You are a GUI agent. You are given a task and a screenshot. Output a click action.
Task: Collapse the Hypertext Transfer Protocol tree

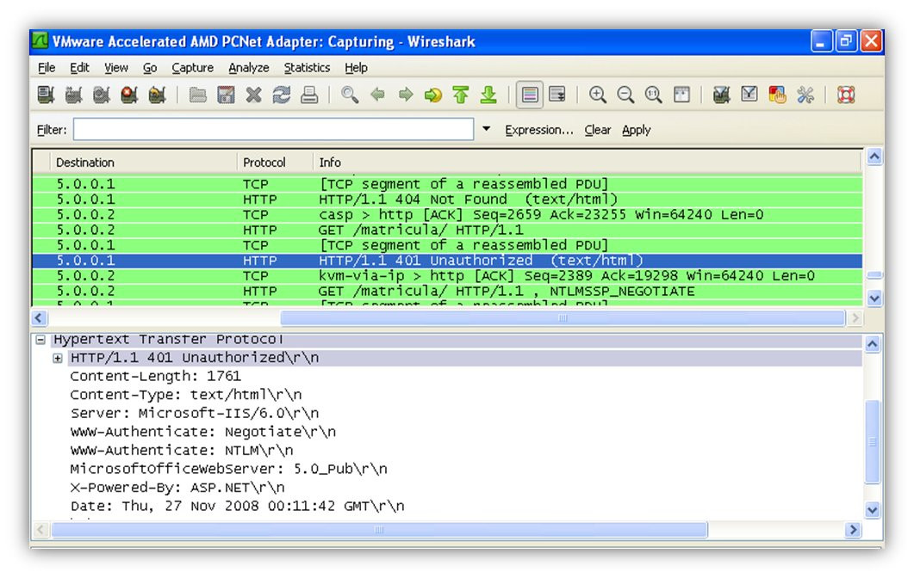pos(40,340)
